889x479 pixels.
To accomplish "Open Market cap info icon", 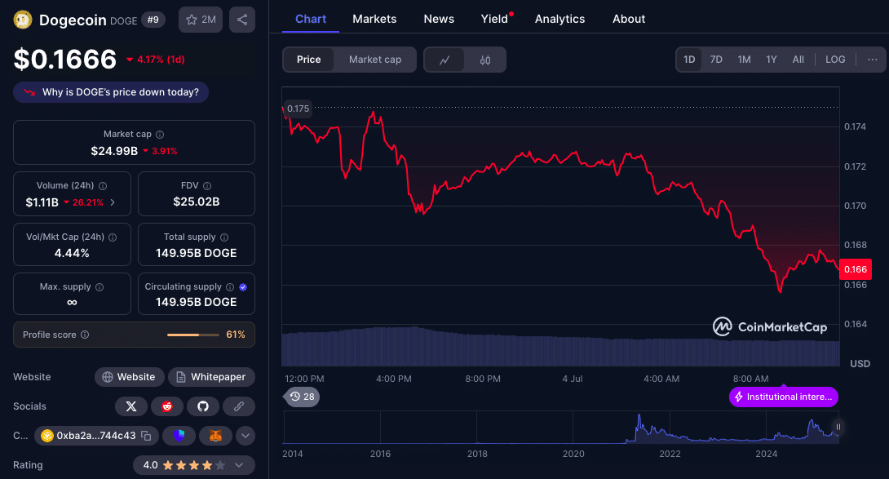I will pos(160,135).
